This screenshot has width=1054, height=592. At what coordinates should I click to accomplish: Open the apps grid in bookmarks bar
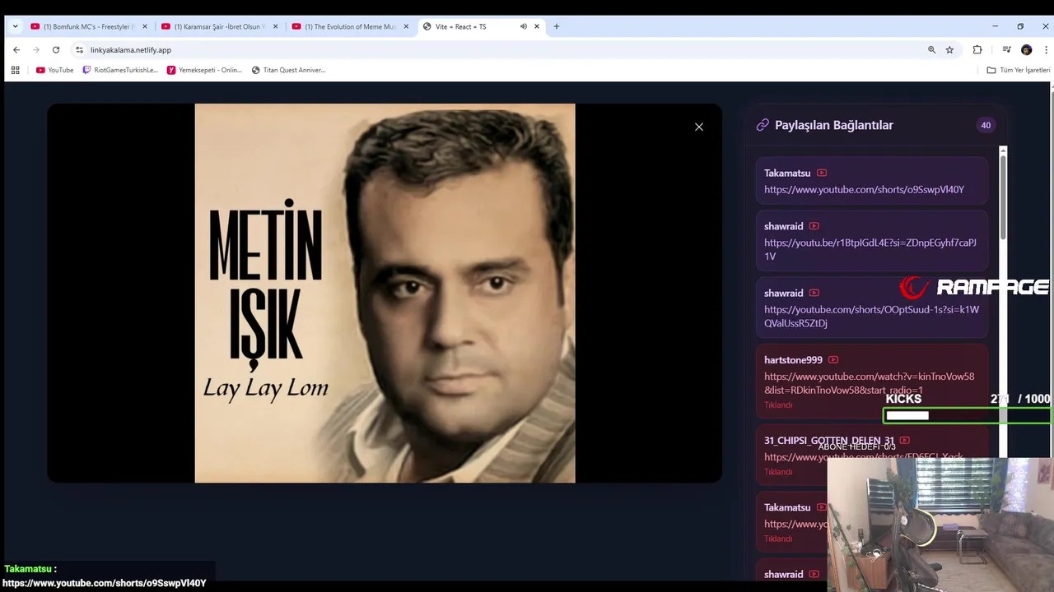(x=15, y=70)
